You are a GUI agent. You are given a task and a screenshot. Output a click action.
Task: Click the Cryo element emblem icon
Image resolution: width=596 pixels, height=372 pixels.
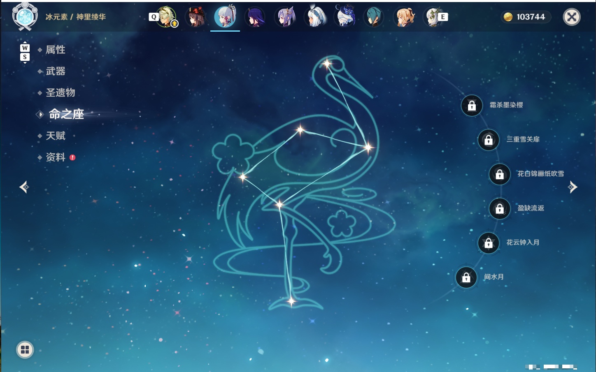(25, 17)
